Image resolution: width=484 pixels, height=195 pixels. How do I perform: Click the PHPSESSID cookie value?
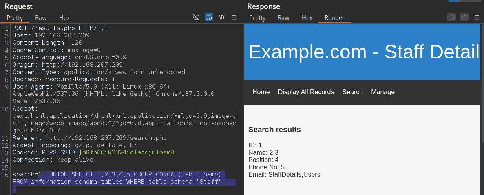(x=126, y=152)
